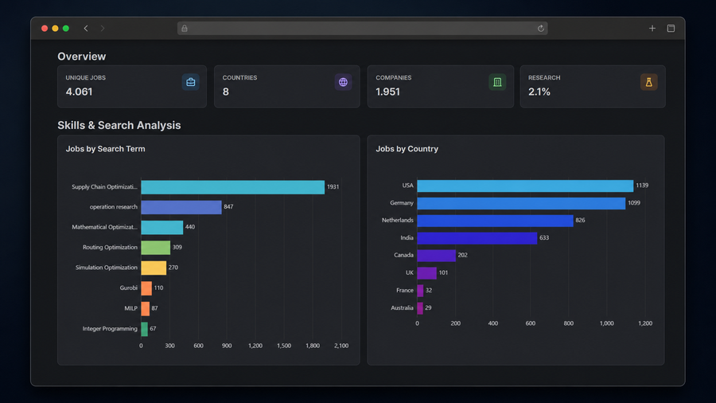Click the building icon on Companies card
This screenshot has height=403, width=716.
tap(497, 82)
